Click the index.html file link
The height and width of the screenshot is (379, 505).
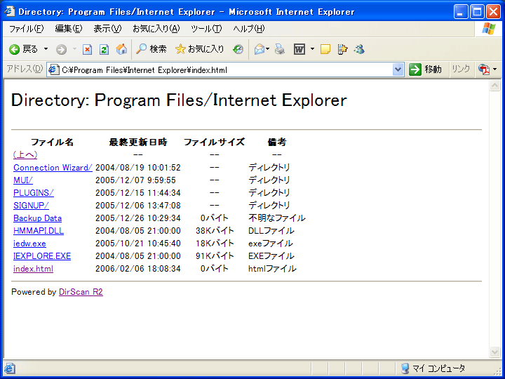(x=33, y=268)
